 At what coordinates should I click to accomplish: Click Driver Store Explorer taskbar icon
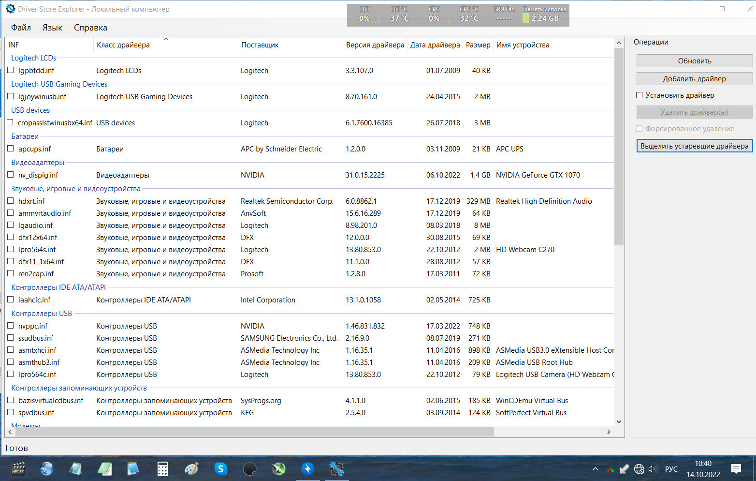(x=337, y=468)
